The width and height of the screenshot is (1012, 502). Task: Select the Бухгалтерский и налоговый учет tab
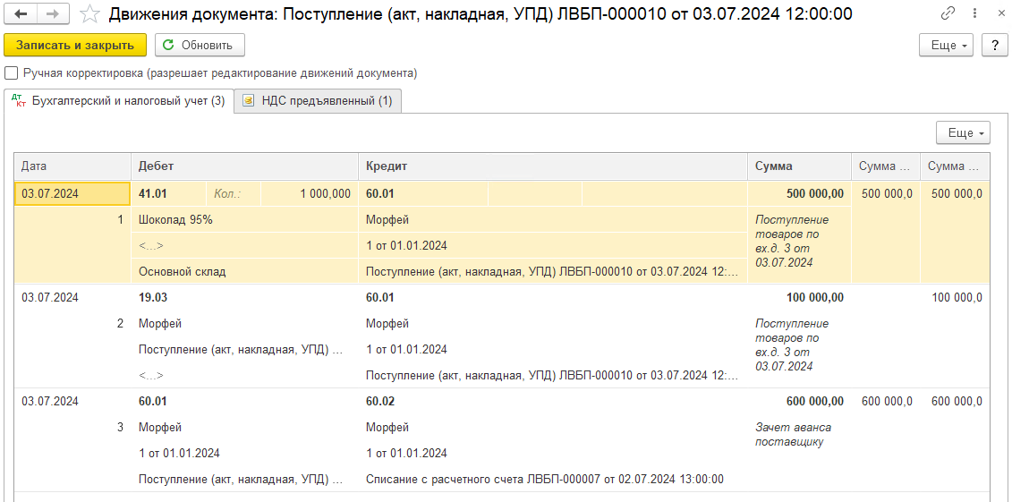(x=118, y=101)
